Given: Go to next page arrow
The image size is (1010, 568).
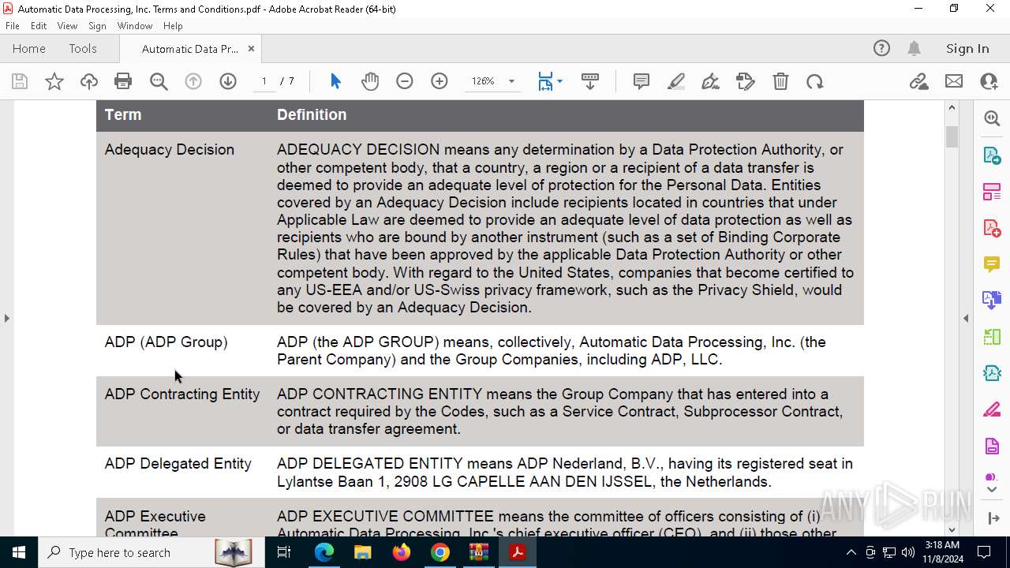Looking at the screenshot, I should [228, 81].
